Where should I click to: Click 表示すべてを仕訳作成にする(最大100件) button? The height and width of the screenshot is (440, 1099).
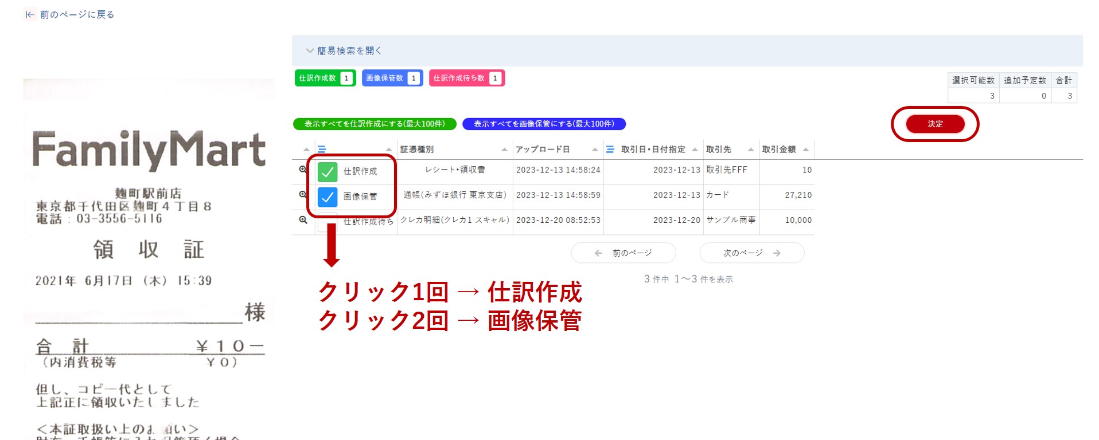[x=375, y=124]
